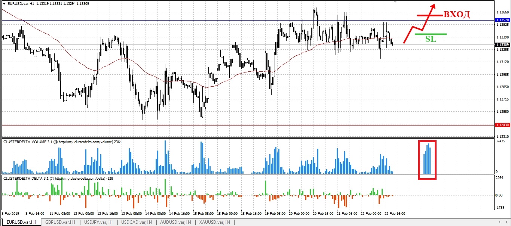
Task: Open the AUDUSD.var,H4 chart tab
Action: pos(175,222)
